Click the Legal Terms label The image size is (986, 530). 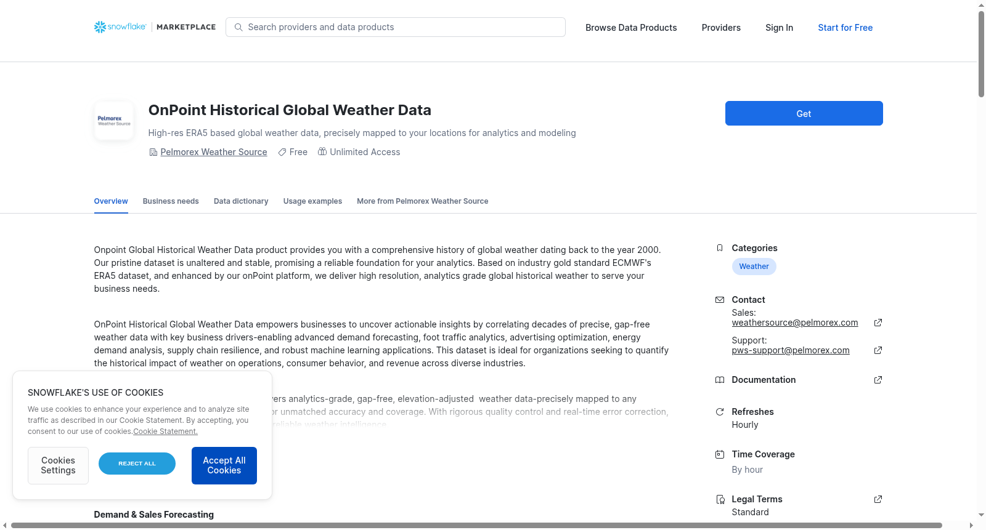757,499
